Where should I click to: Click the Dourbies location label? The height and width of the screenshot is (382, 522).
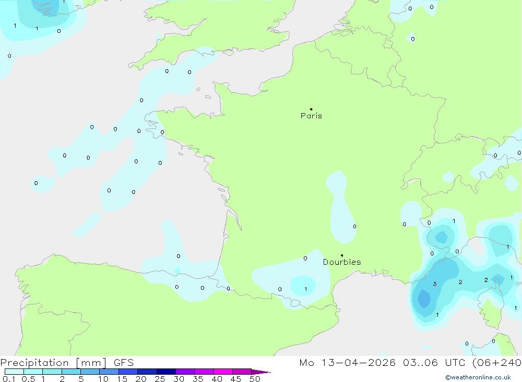[x=342, y=262]
